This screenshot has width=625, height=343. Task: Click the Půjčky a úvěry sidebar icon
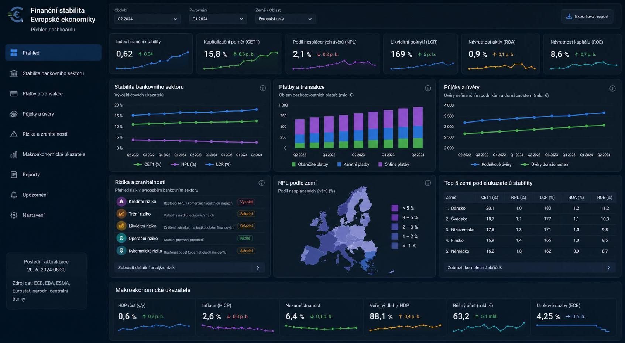14,114
